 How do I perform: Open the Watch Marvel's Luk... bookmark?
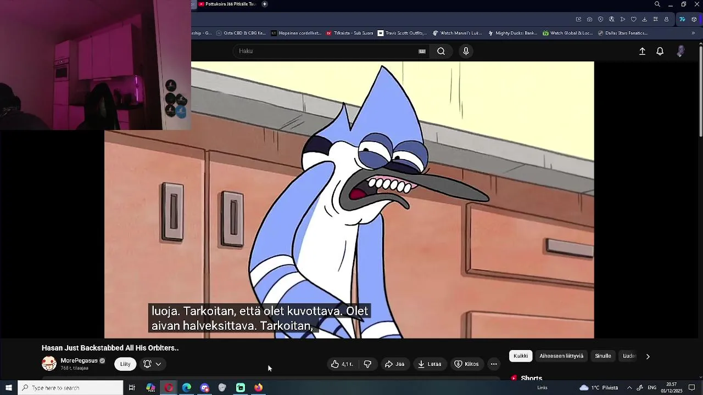coord(457,33)
